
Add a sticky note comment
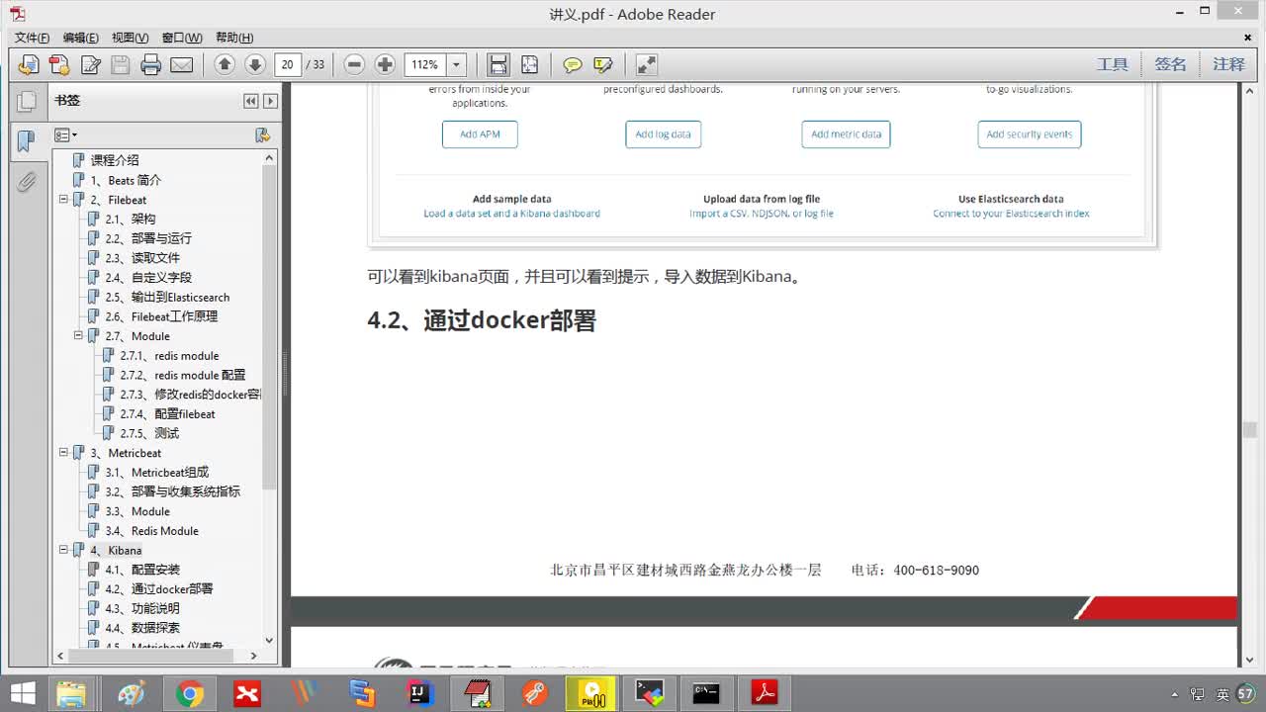point(573,64)
